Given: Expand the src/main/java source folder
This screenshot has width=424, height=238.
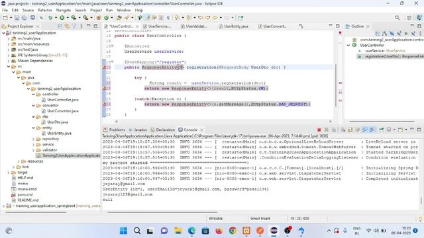Looking at the screenshot, I should pos(9,38).
